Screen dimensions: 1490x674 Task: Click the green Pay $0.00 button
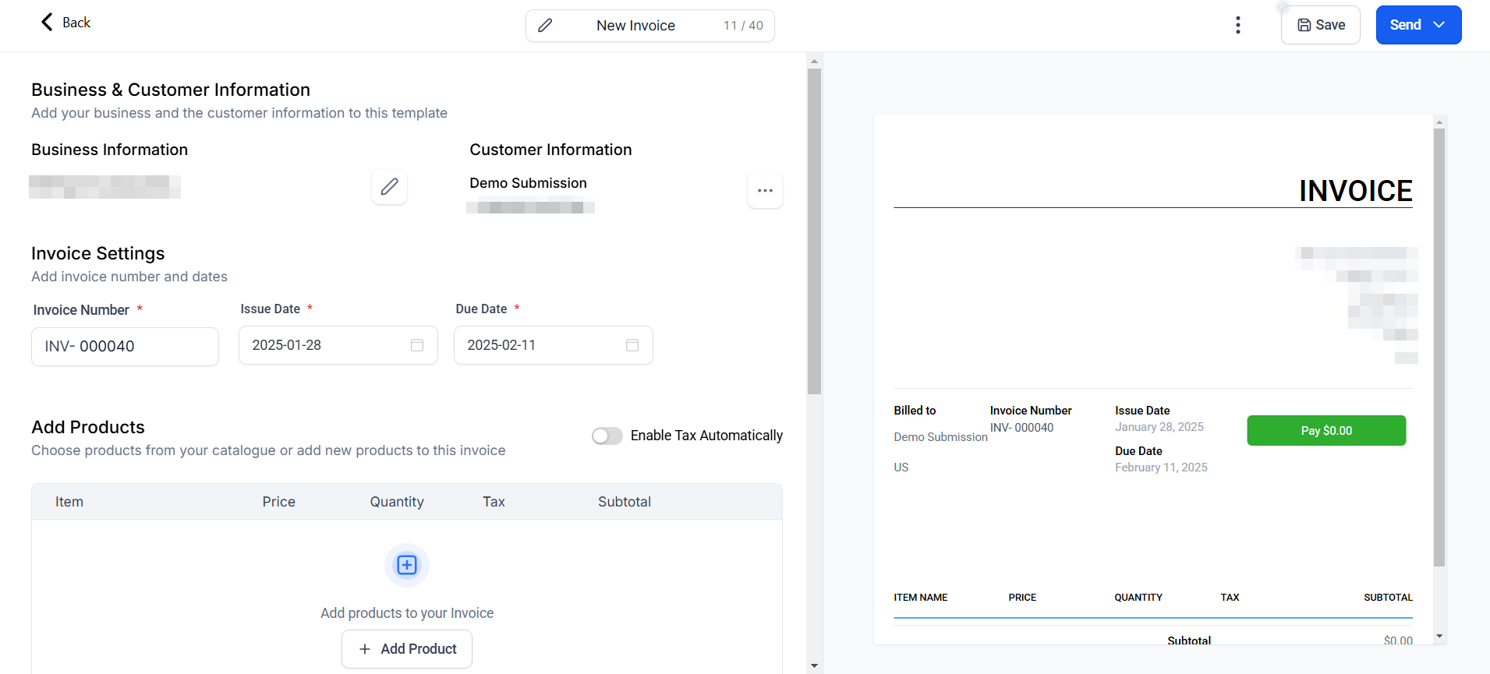pos(1325,431)
